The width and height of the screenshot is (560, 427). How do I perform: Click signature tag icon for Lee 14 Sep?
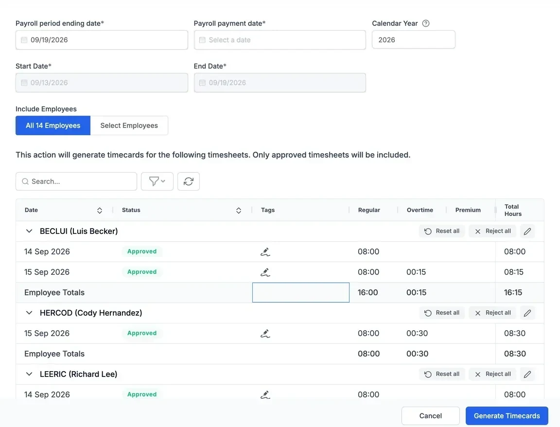tap(265, 394)
